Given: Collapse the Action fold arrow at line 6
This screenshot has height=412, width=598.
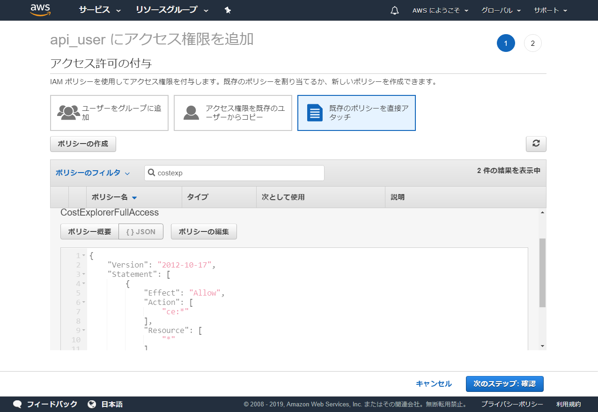Looking at the screenshot, I should (84, 303).
